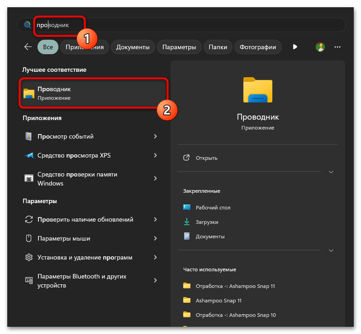The image size is (361, 334).
Task: Click the Проводник title in preview pane
Action: [x=257, y=117]
